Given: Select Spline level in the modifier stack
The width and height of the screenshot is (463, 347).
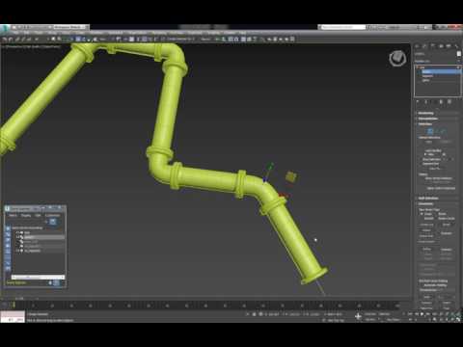Looking at the screenshot, I should [426, 80].
